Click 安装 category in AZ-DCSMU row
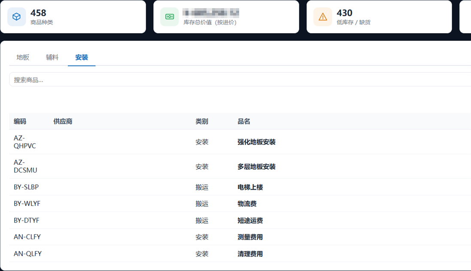The image size is (471, 271). click(x=202, y=166)
